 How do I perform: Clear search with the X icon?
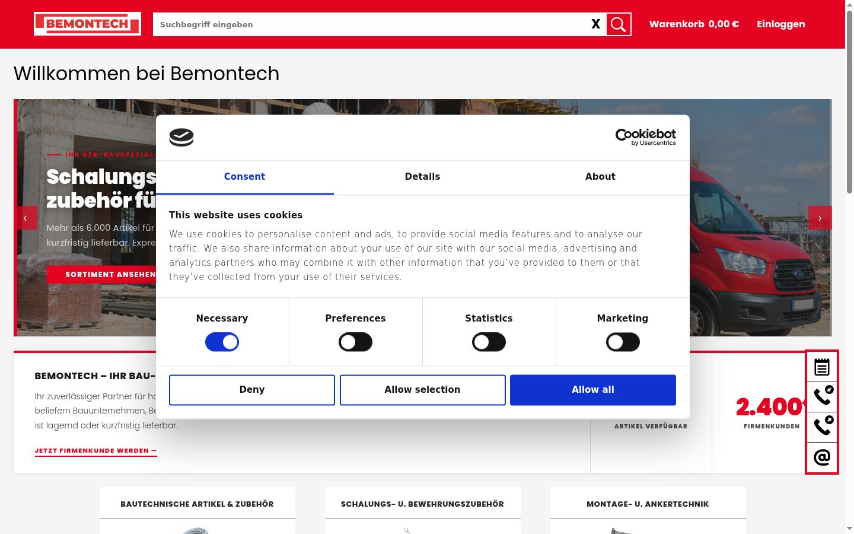point(596,24)
